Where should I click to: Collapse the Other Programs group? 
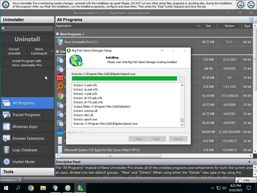pos(57,52)
